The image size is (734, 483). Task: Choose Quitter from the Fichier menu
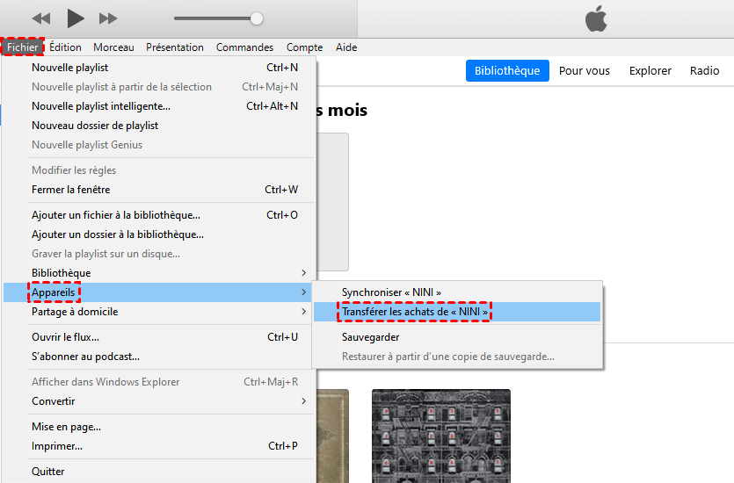pyautogui.click(x=48, y=472)
